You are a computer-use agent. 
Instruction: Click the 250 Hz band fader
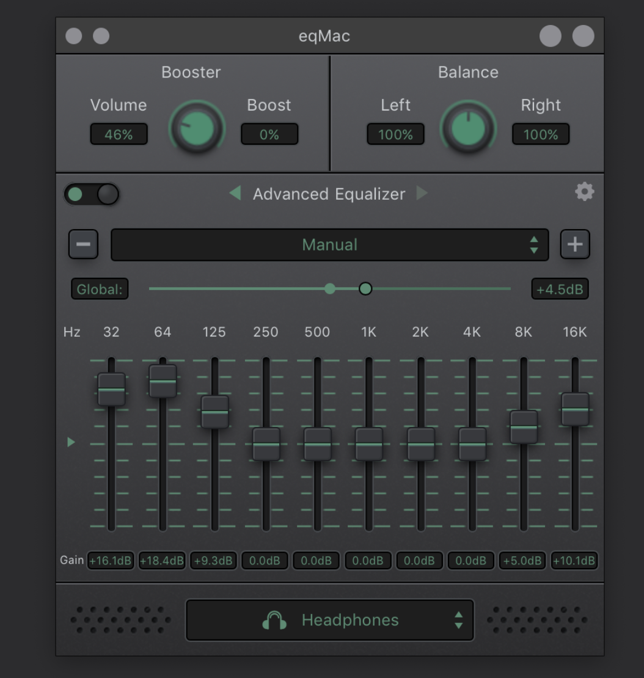(x=266, y=444)
